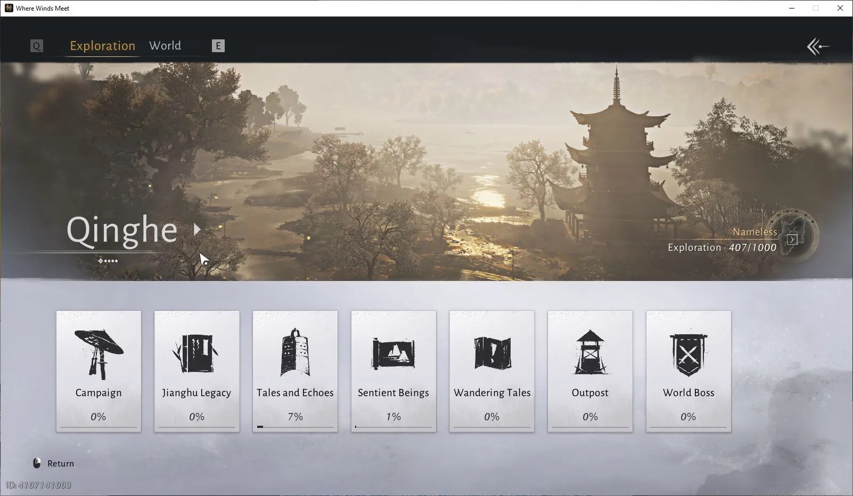Click the Campaign card label
The height and width of the screenshot is (496, 853).
[99, 393]
